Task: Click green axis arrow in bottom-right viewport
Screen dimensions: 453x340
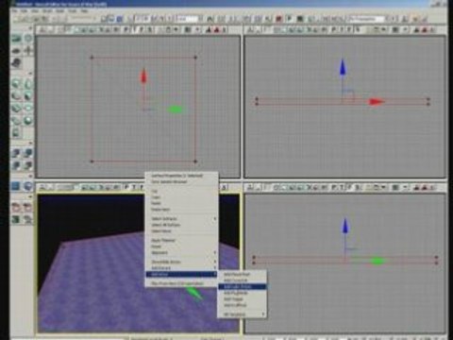Action: tap(377, 261)
